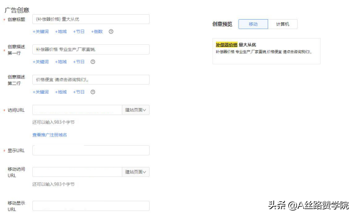355x216 pixels.
Task: Click the 移动显示URL input field
Action: click(91, 206)
